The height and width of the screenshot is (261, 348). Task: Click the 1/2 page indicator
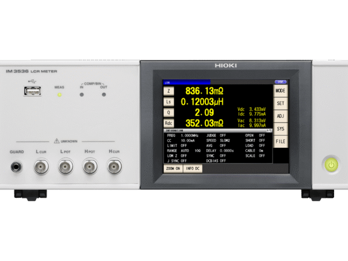point(269,130)
